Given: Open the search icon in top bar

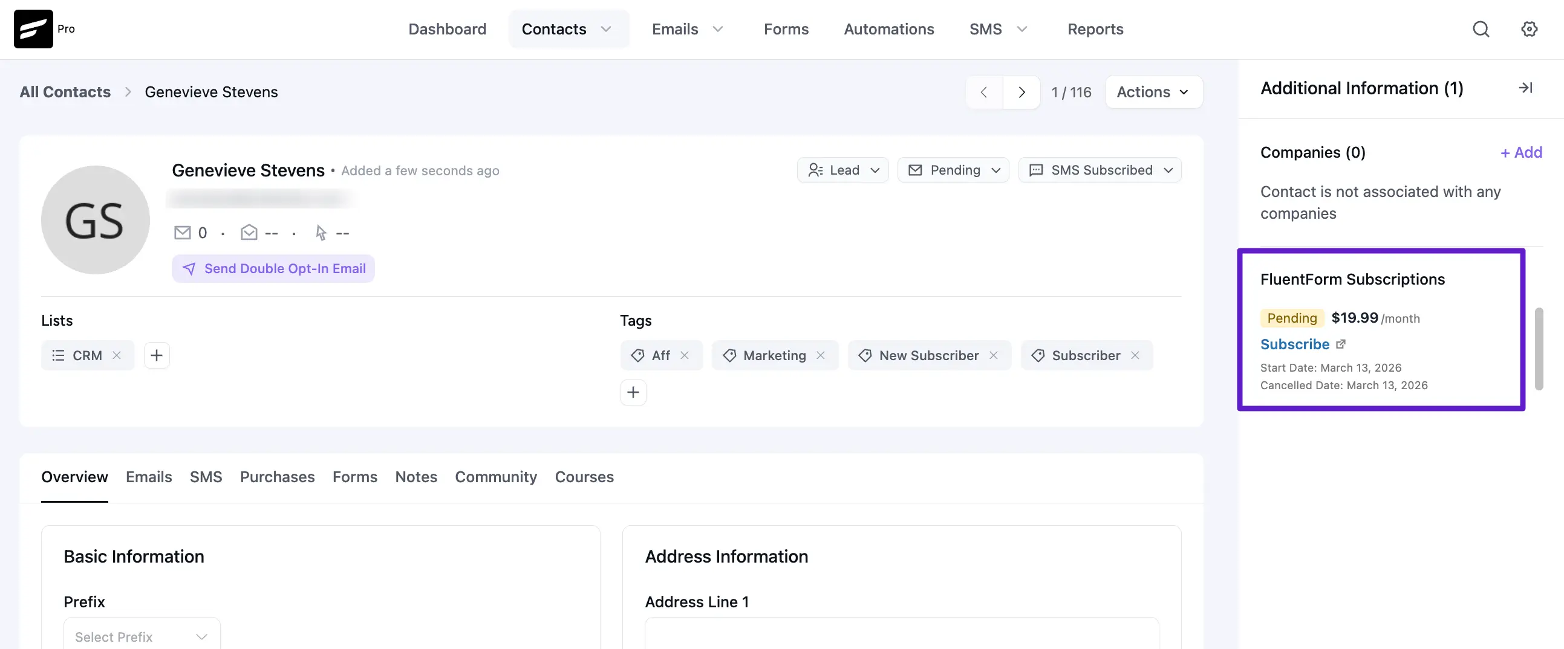Looking at the screenshot, I should [1481, 29].
